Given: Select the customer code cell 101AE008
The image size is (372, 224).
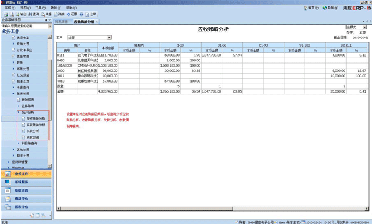Looking at the screenshot, I should pos(67,65).
